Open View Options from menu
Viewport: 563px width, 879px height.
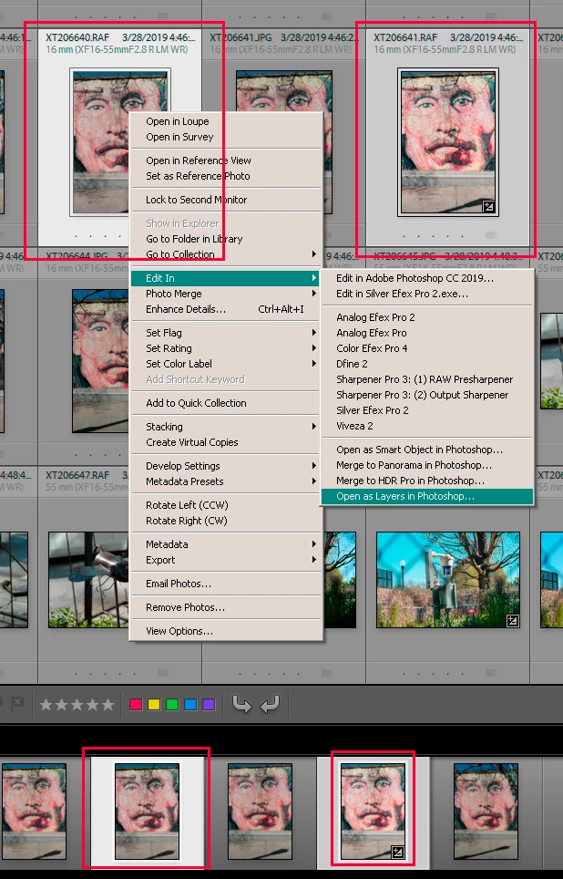click(x=226, y=631)
